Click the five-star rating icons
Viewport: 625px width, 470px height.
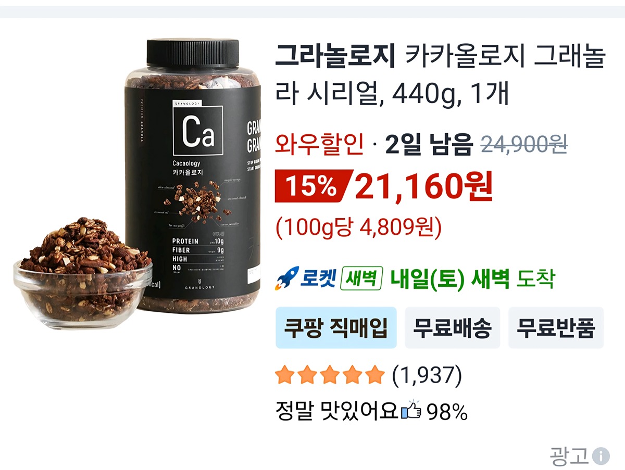point(329,375)
